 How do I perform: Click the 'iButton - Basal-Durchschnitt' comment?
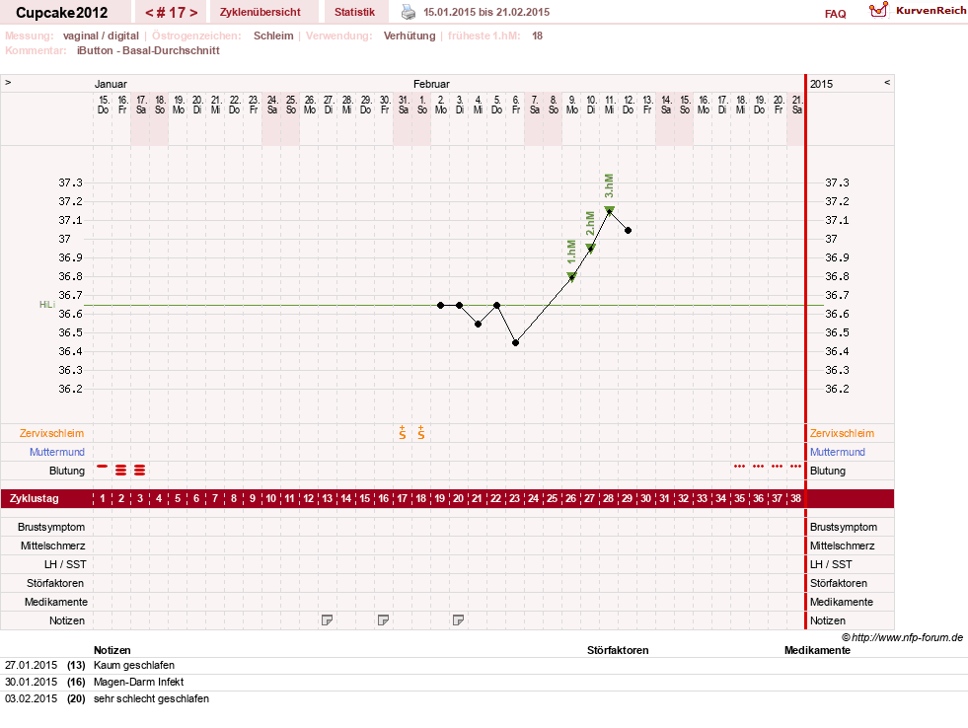[148, 50]
